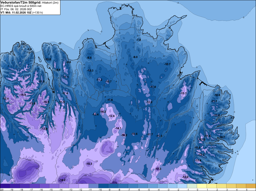
Task: Click the -7.9 temperature label
Action: click(30, 49)
